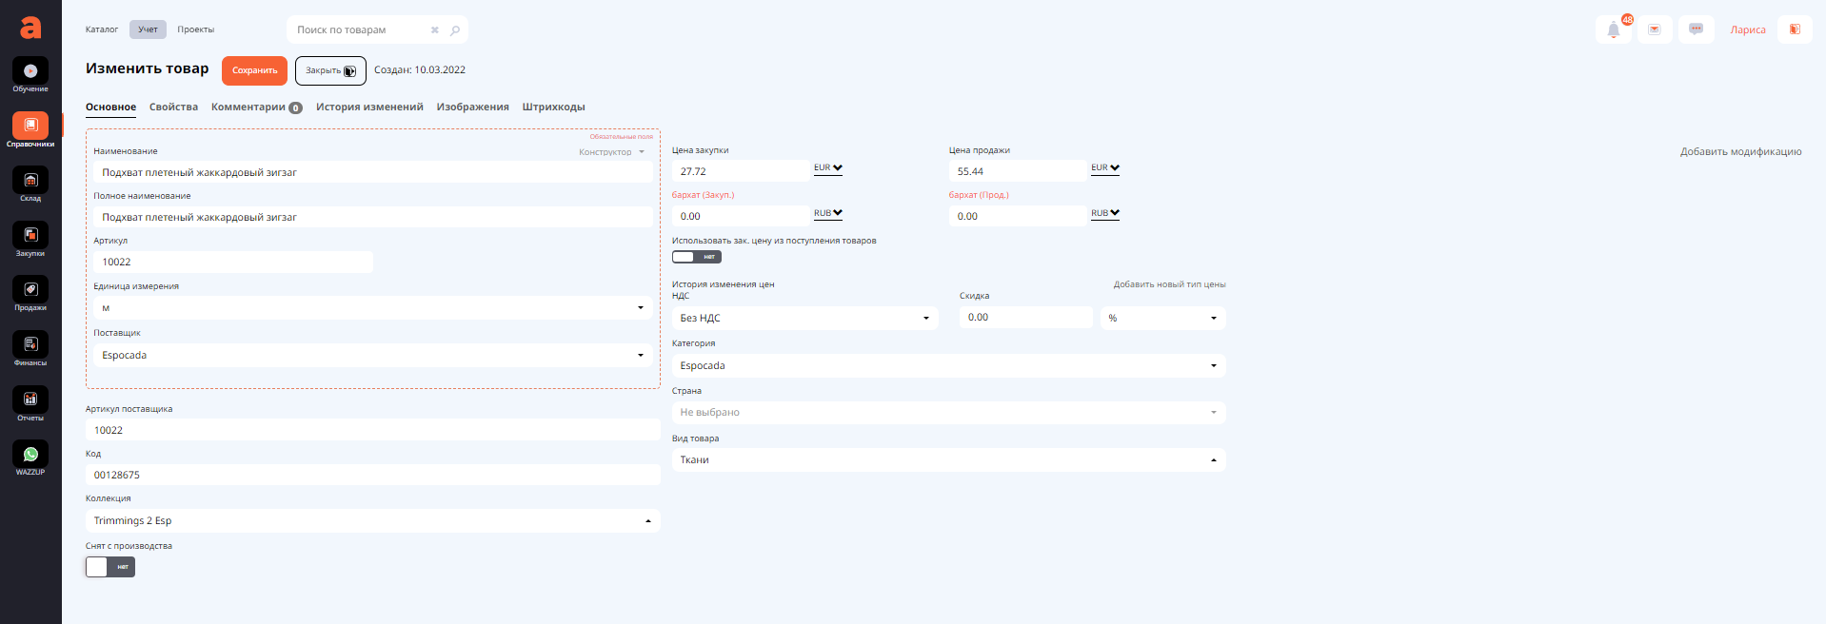Screen dimensions: 1826x624
Task: Change purchase price currency EUR dropdown
Action: pos(827,168)
